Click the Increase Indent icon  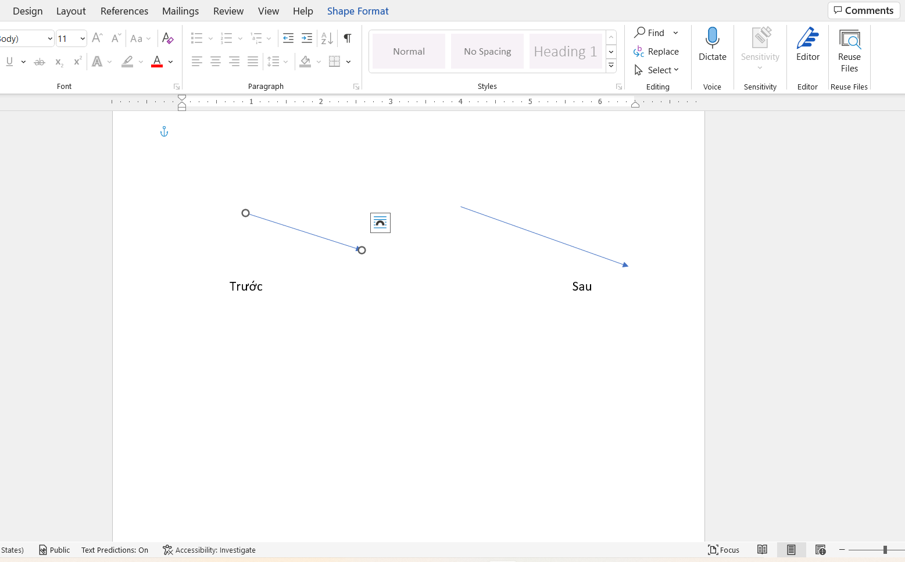307,38
